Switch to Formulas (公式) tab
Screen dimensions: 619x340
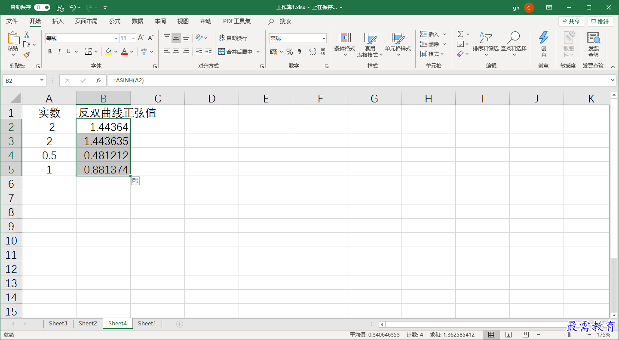pos(115,21)
